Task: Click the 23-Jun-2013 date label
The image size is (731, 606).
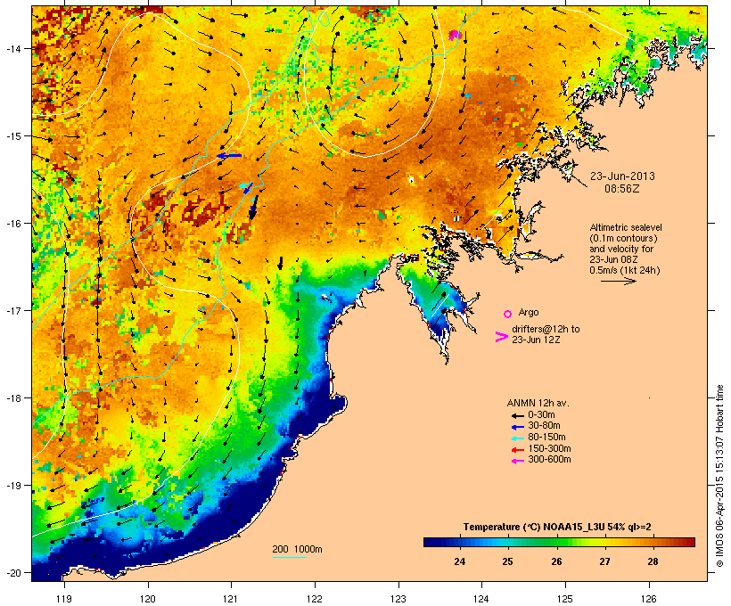Action: pos(622,176)
